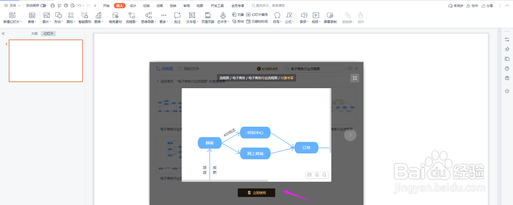513x205 pixels.
Task: Switch to 大纲 outline view tab
Action: pos(34,34)
